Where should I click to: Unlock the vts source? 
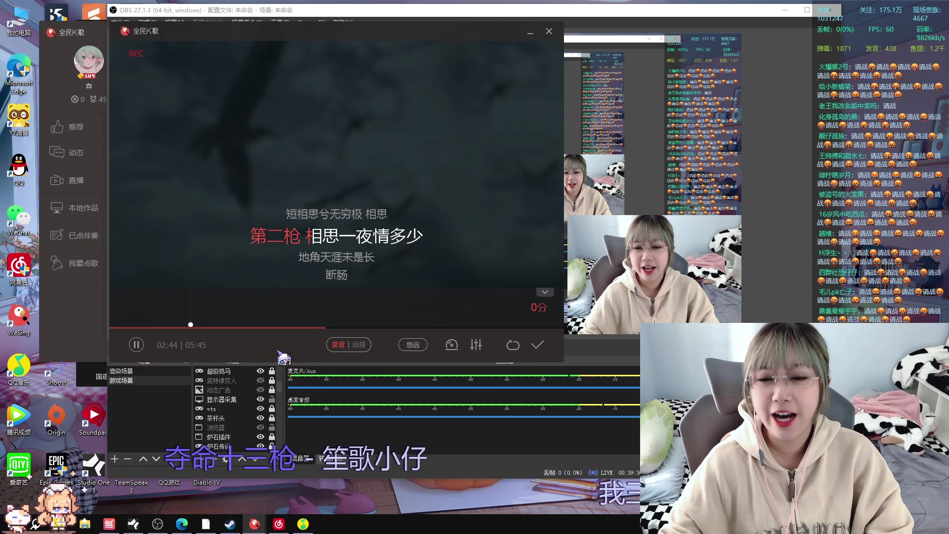pyautogui.click(x=272, y=408)
